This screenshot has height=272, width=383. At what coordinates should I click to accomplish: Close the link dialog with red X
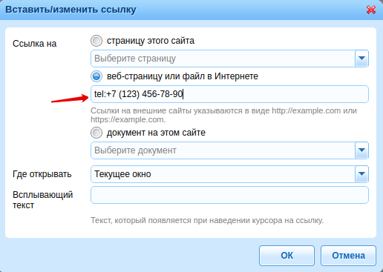[x=371, y=10]
